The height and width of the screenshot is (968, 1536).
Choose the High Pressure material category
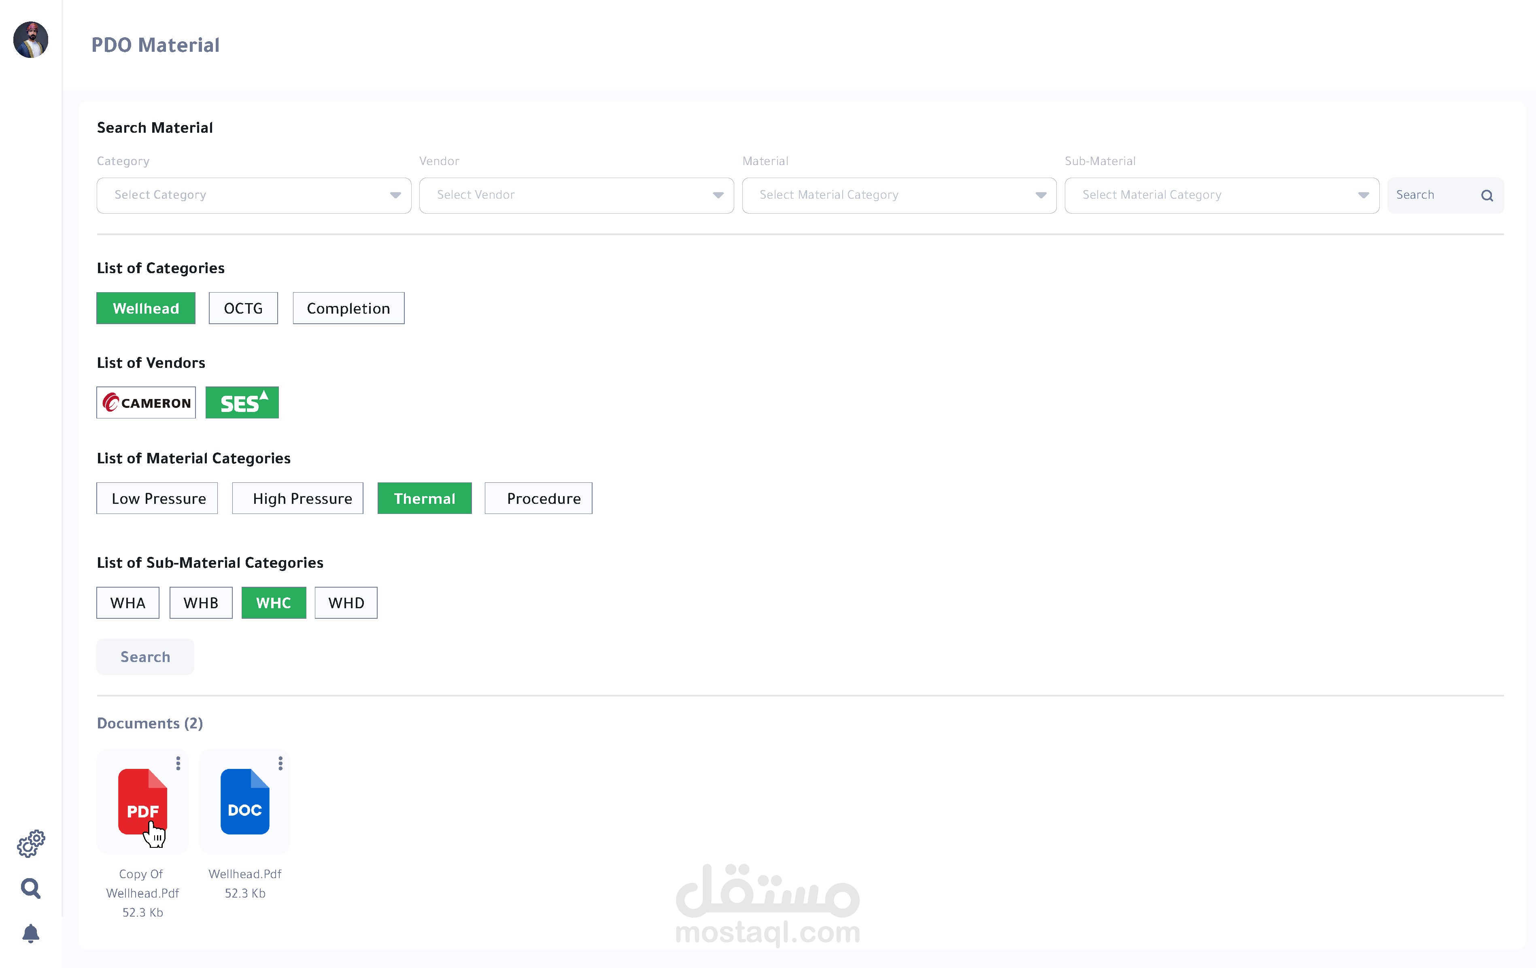pyautogui.click(x=298, y=498)
